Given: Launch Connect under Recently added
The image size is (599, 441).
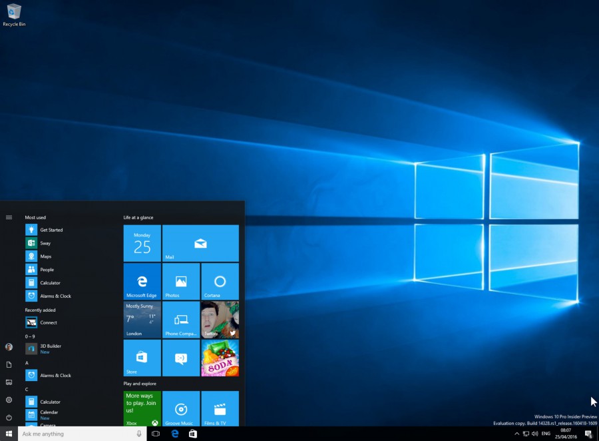Looking at the screenshot, I should pos(49,322).
